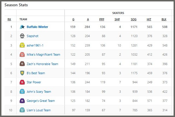Sort by SHP column header
This screenshot has height=117, width=175.
coord(117,19)
